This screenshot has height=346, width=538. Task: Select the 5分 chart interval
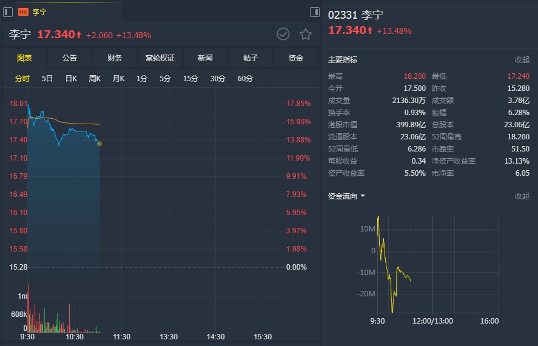point(165,78)
